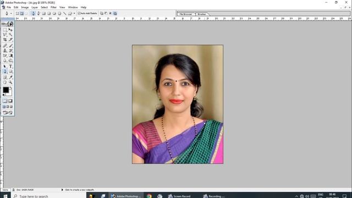The image size is (352, 198).
Task: Select the Blur tool
Action: [5, 61]
